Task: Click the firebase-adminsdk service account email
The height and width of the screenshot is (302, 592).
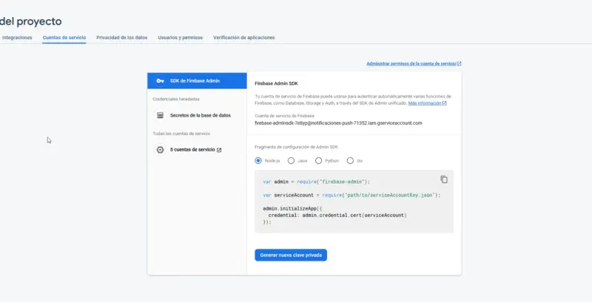Action: [x=338, y=123]
